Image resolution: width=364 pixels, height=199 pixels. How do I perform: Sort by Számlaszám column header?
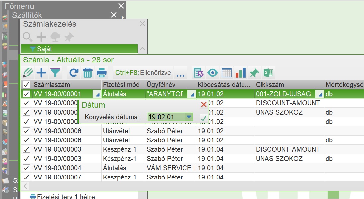pos(67,85)
